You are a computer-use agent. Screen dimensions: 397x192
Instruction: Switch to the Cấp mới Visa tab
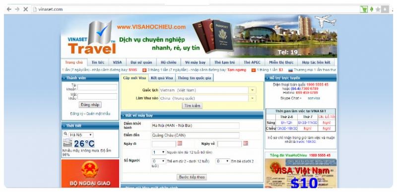click(x=134, y=78)
